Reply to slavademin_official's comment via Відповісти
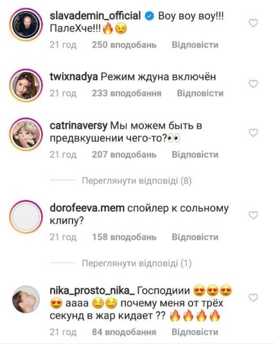The width and height of the screenshot is (275, 344). (195, 45)
